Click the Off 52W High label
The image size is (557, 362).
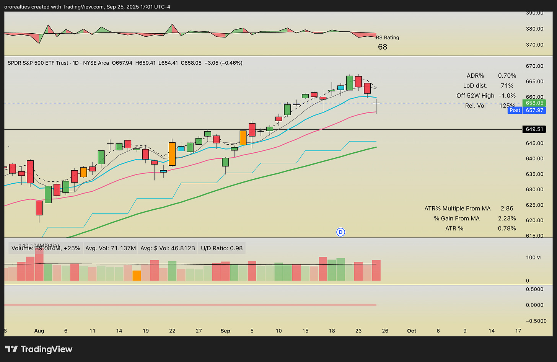click(475, 96)
